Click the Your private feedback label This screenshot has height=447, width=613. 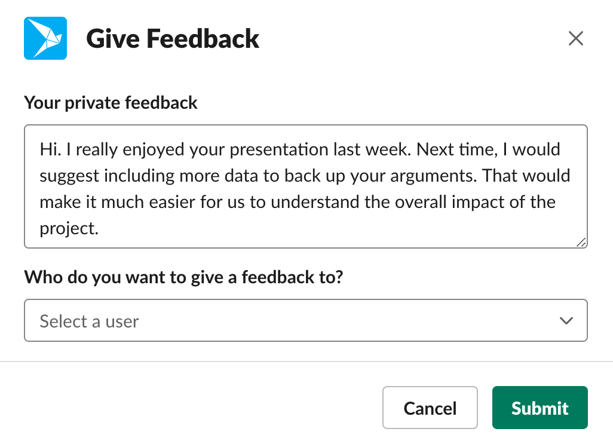click(111, 103)
